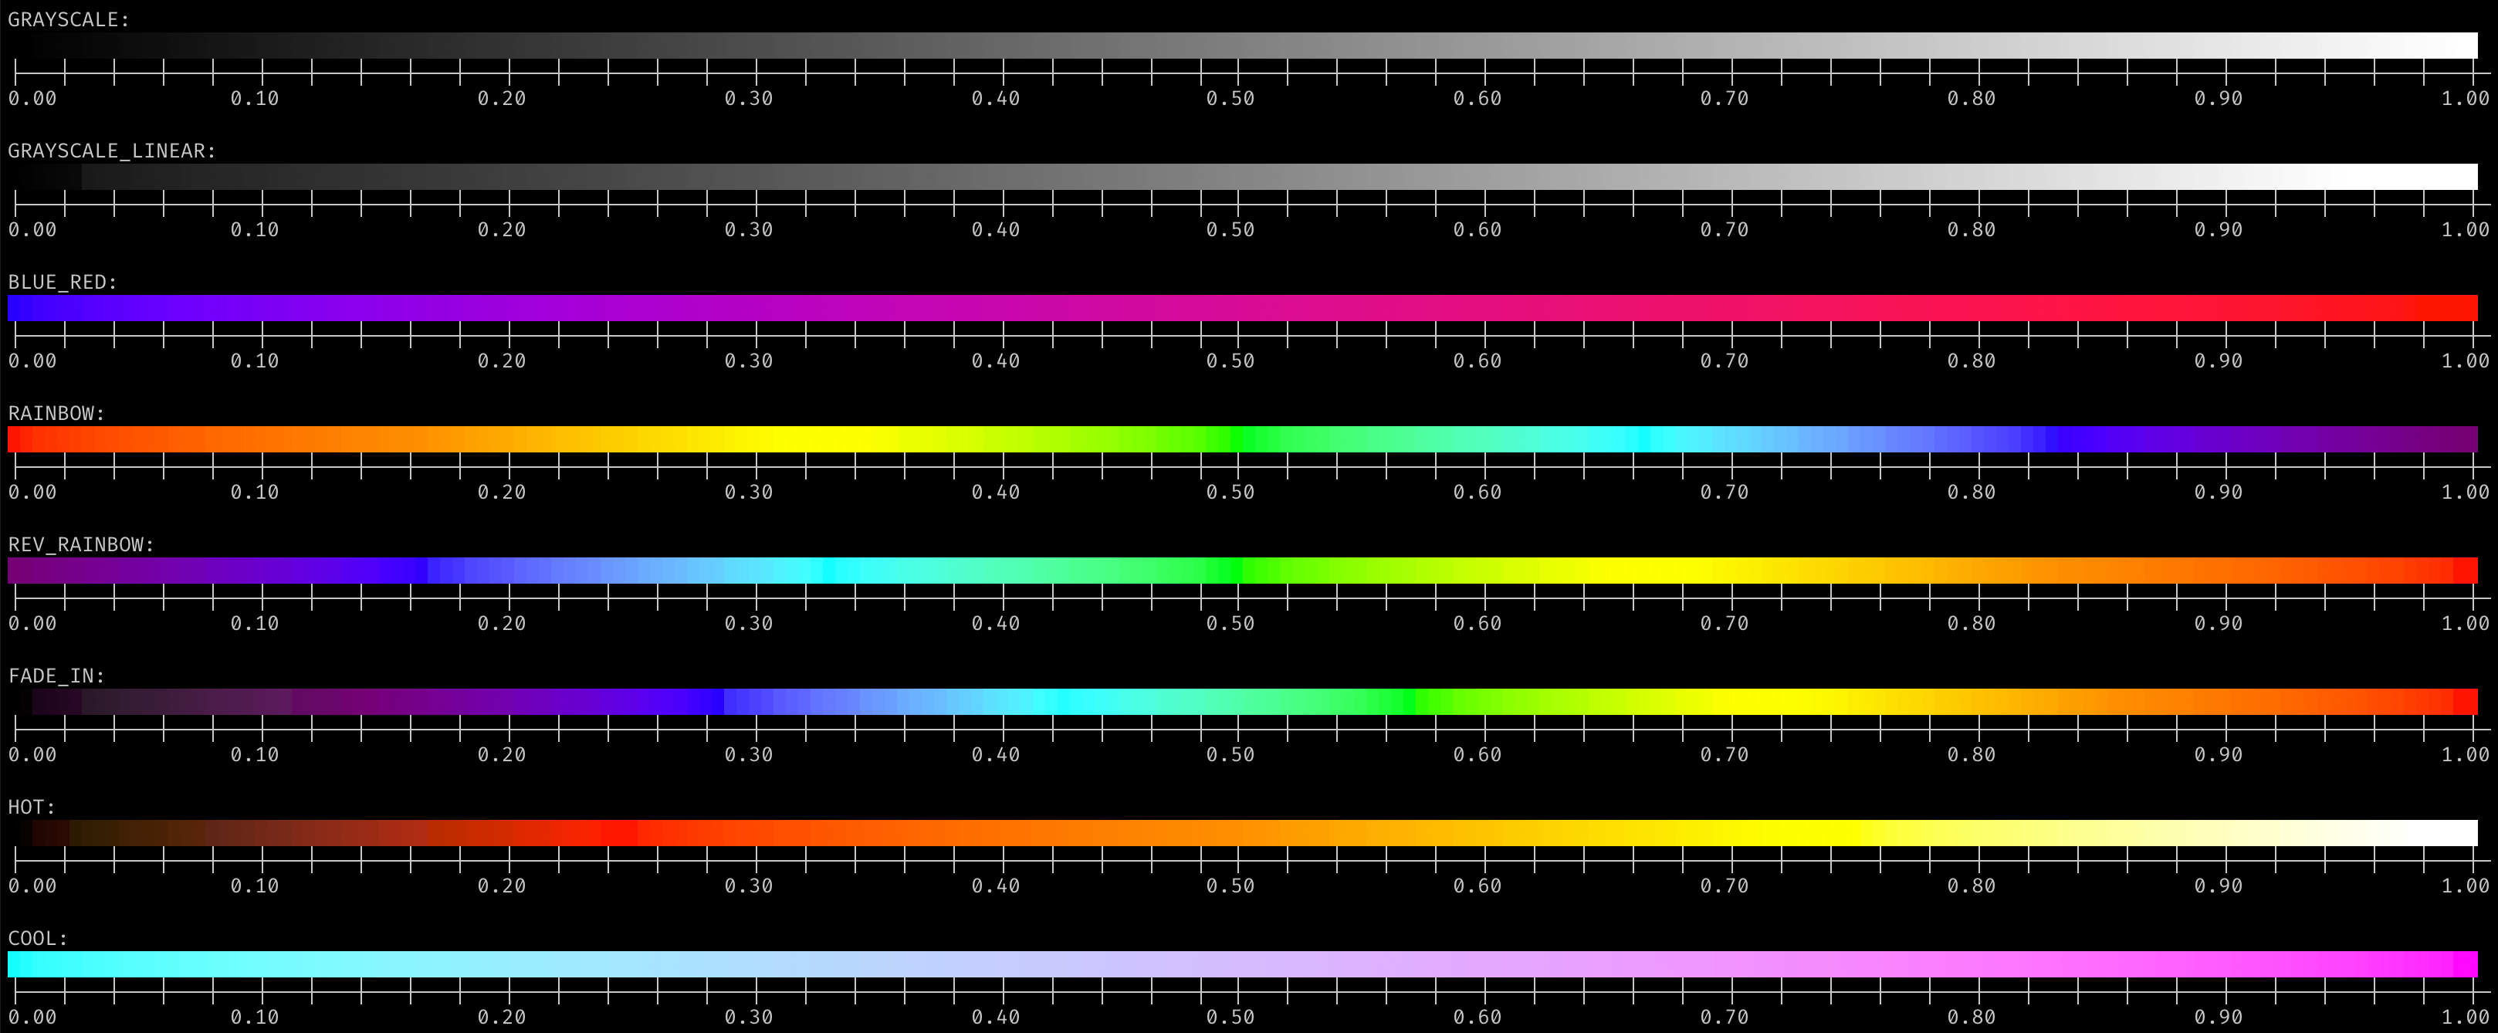Click the HOT label
This screenshot has height=1033, width=2498.
pos(29,805)
